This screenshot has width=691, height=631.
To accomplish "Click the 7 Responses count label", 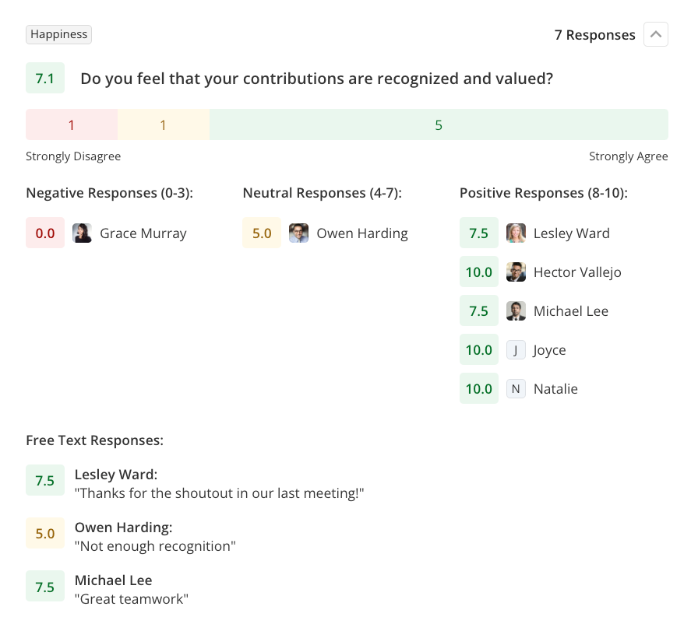I will coord(594,35).
